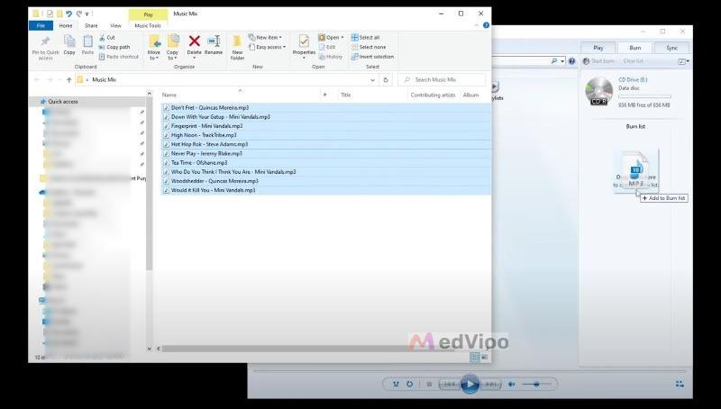721x409 pixels.
Task: Switch to the View ribbon tab
Action: tap(116, 26)
